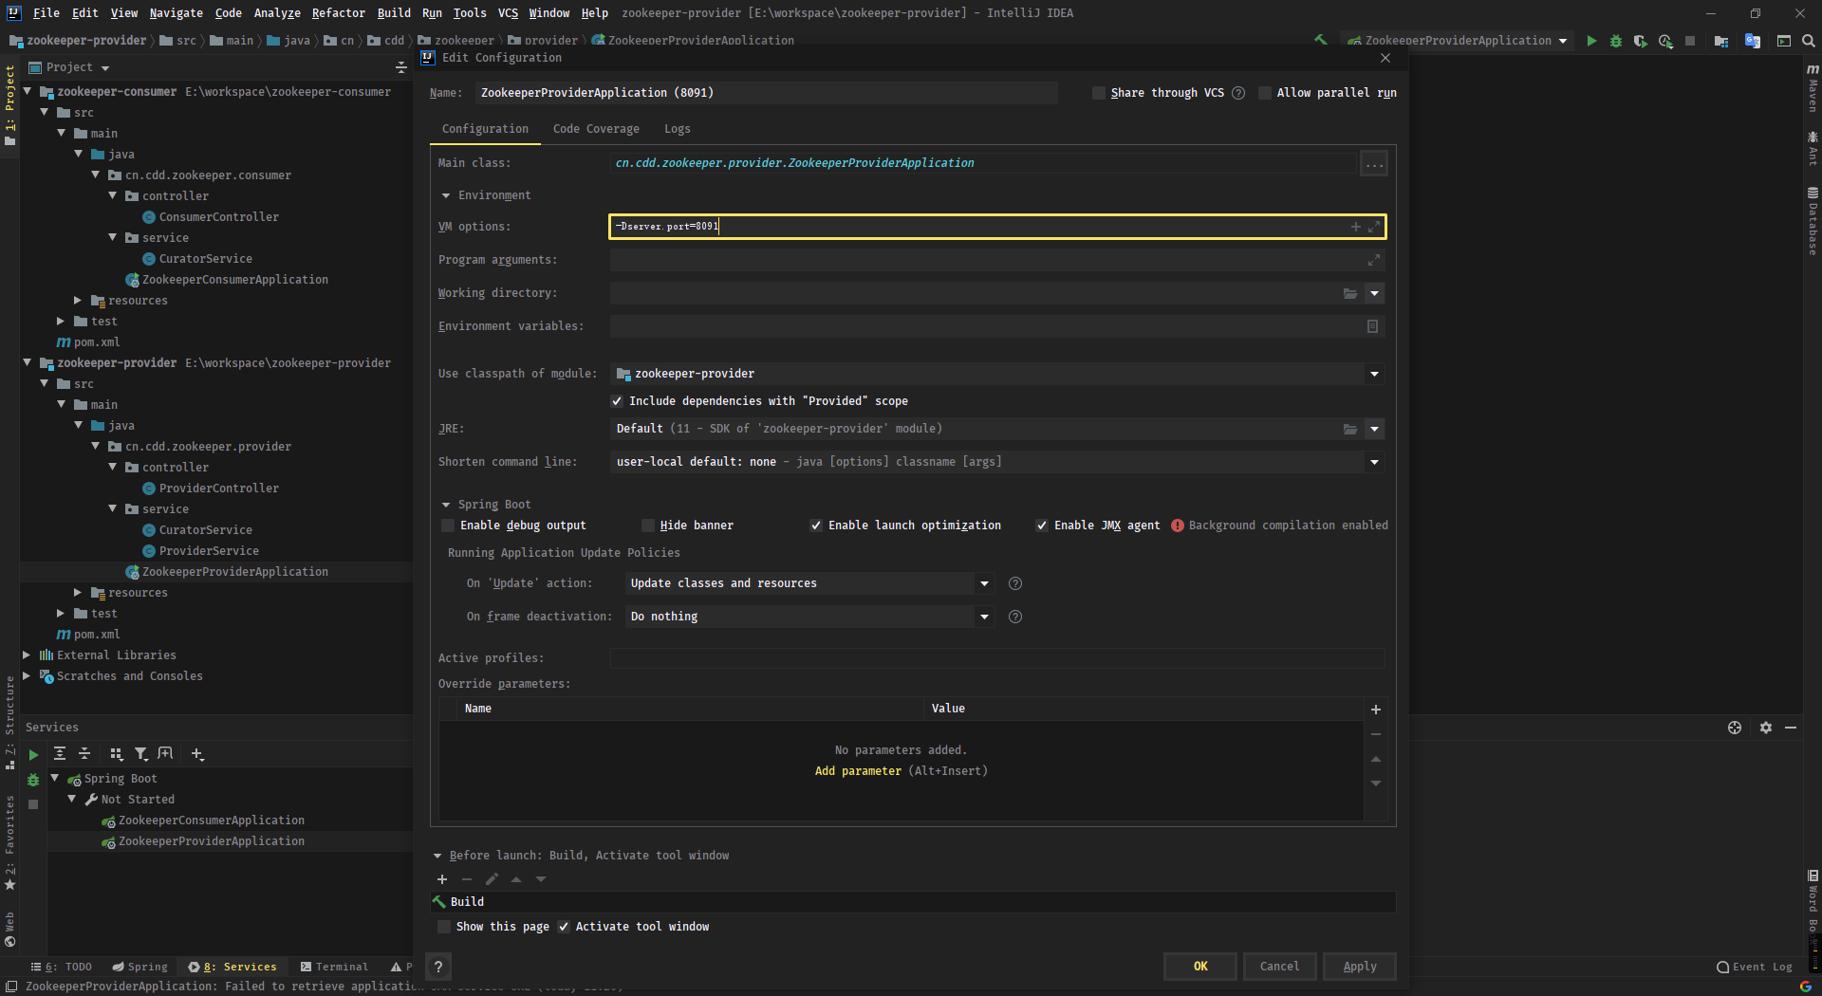Click Filter icon in Services toolbar
Image resolution: width=1822 pixels, height=996 pixels.
pyautogui.click(x=140, y=753)
